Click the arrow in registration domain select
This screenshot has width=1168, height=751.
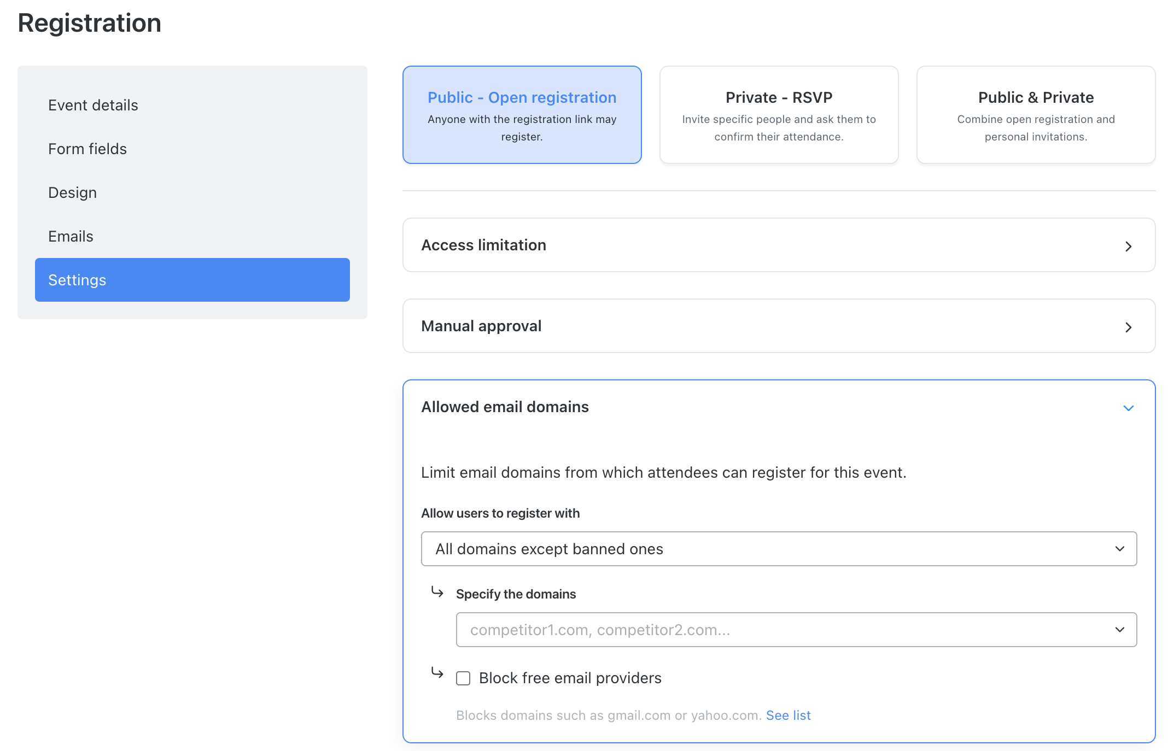1119,549
